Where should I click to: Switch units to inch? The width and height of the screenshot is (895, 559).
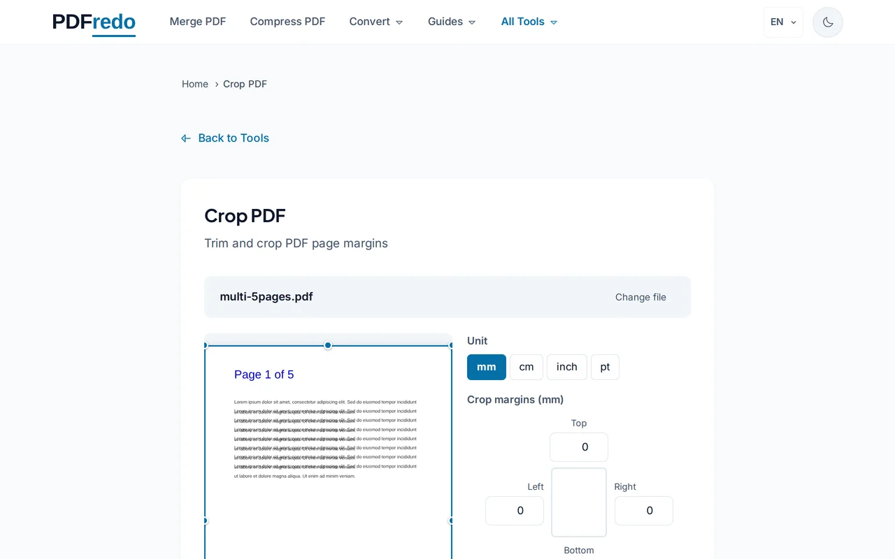click(x=566, y=367)
